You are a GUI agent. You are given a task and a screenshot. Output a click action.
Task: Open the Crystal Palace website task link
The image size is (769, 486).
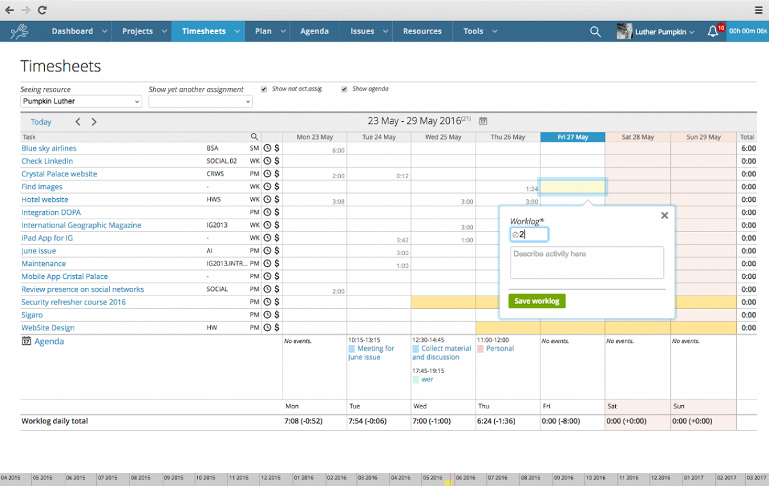pyautogui.click(x=59, y=174)
